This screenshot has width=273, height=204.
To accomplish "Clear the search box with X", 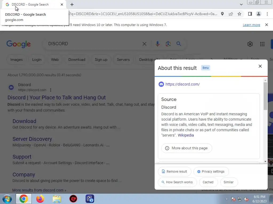I will coord(144,44).
